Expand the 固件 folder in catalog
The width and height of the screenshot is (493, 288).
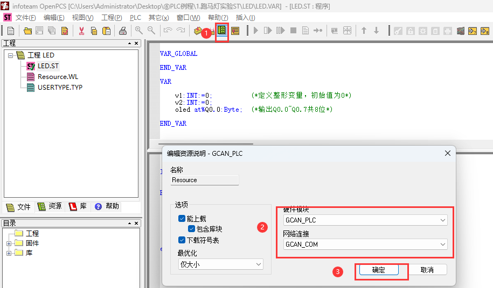(x=9, y=243)
